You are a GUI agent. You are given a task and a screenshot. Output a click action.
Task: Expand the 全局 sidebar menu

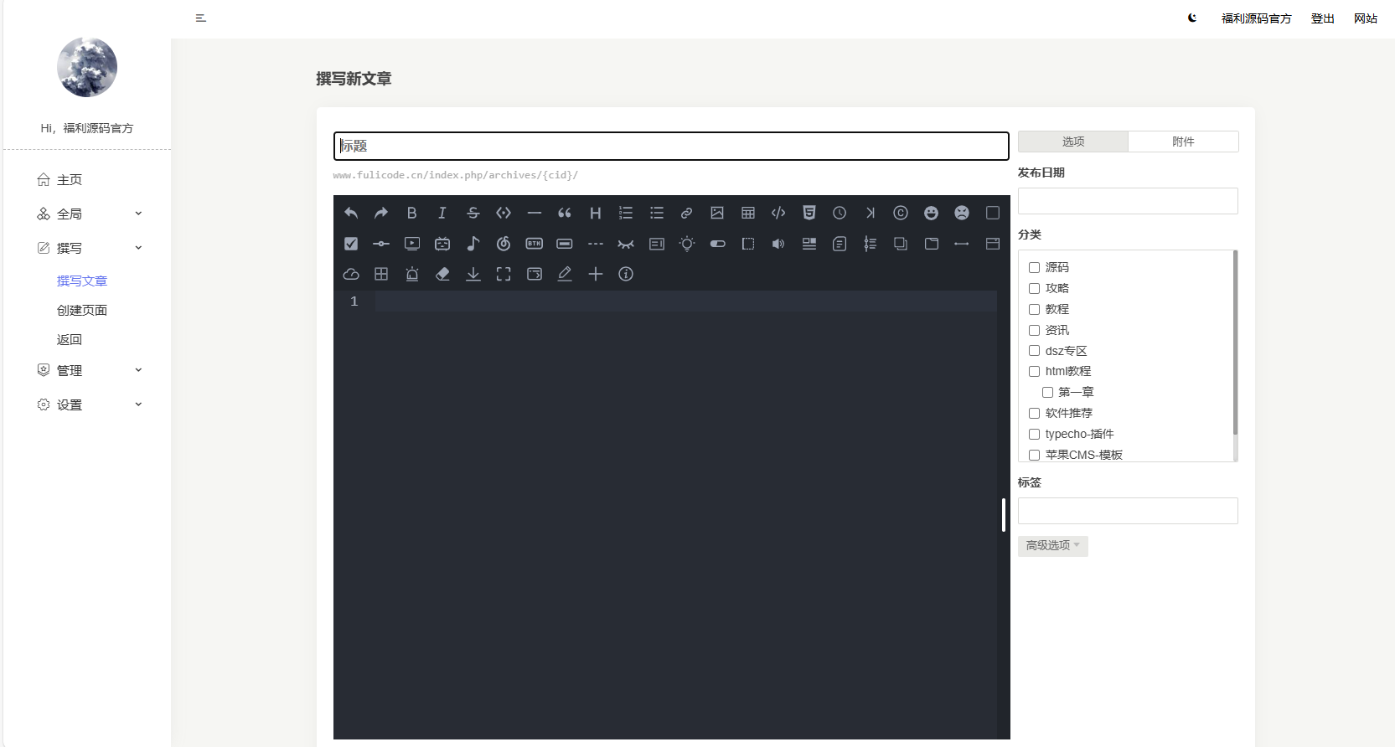pyautogui.click(x=89, y=214)
